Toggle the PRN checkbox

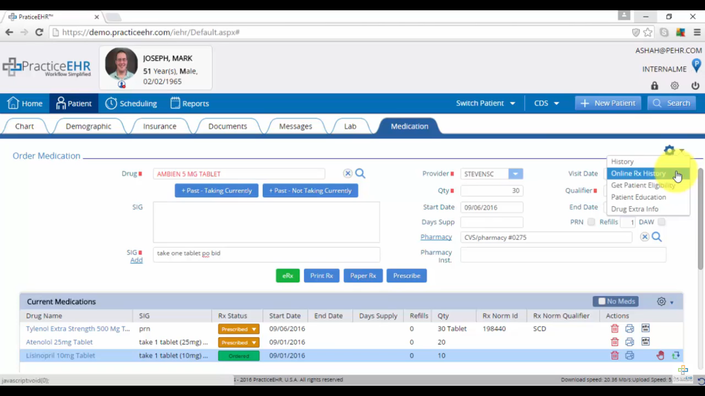pos(591,222)
